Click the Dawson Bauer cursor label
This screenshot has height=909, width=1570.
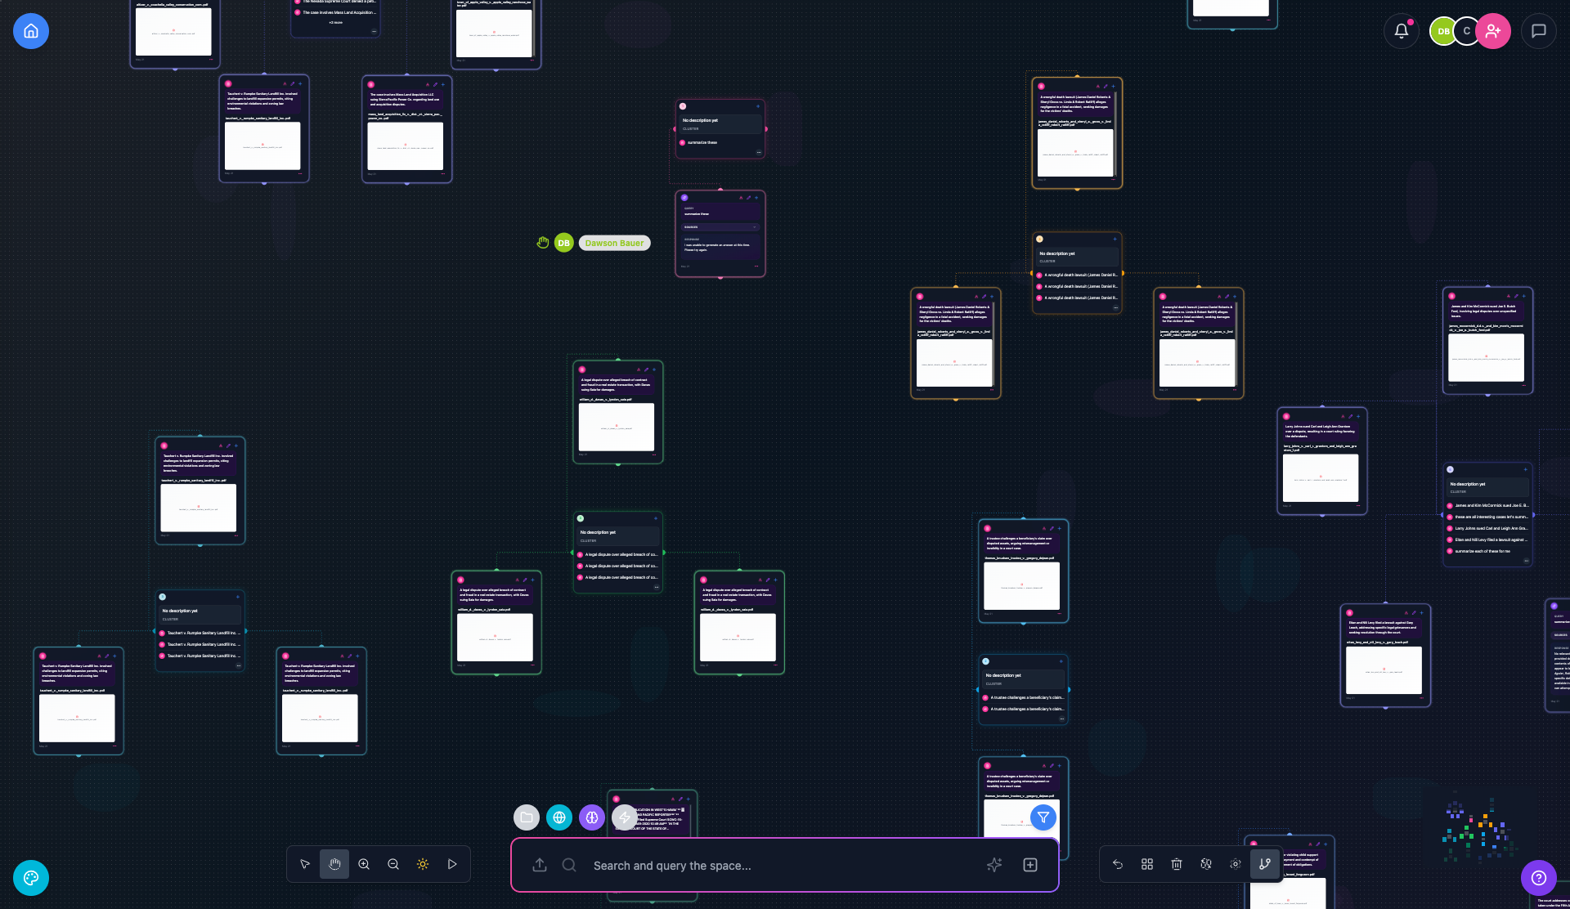tap(614, 243)
